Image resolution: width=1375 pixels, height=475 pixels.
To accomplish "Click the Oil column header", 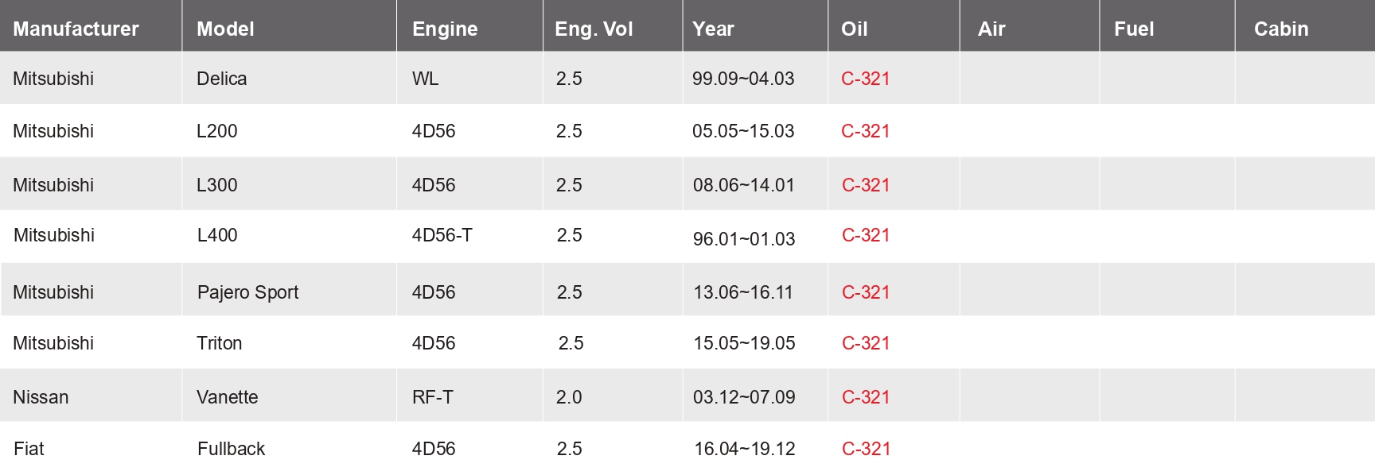I will (855, 29).
